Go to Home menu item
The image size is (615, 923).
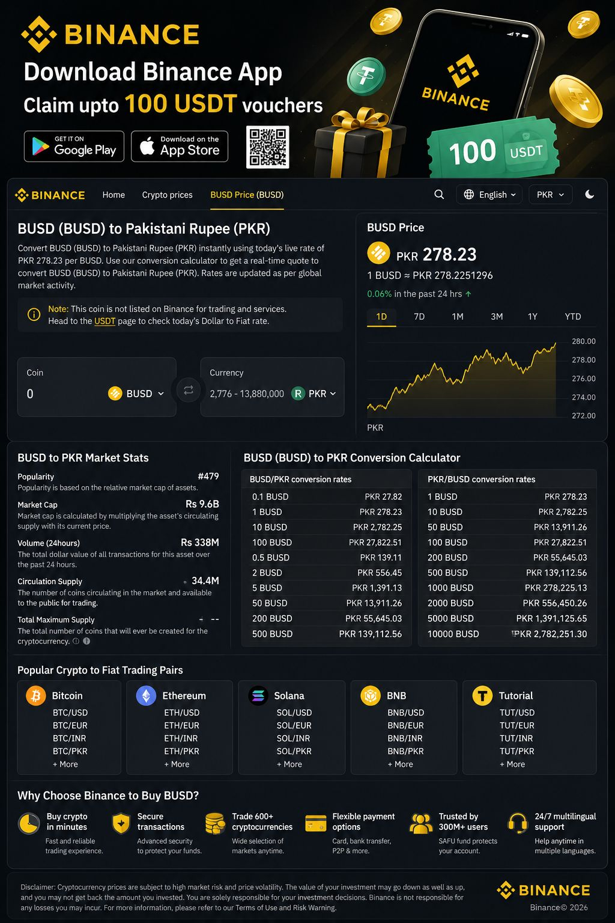click(x=114, y=195)
